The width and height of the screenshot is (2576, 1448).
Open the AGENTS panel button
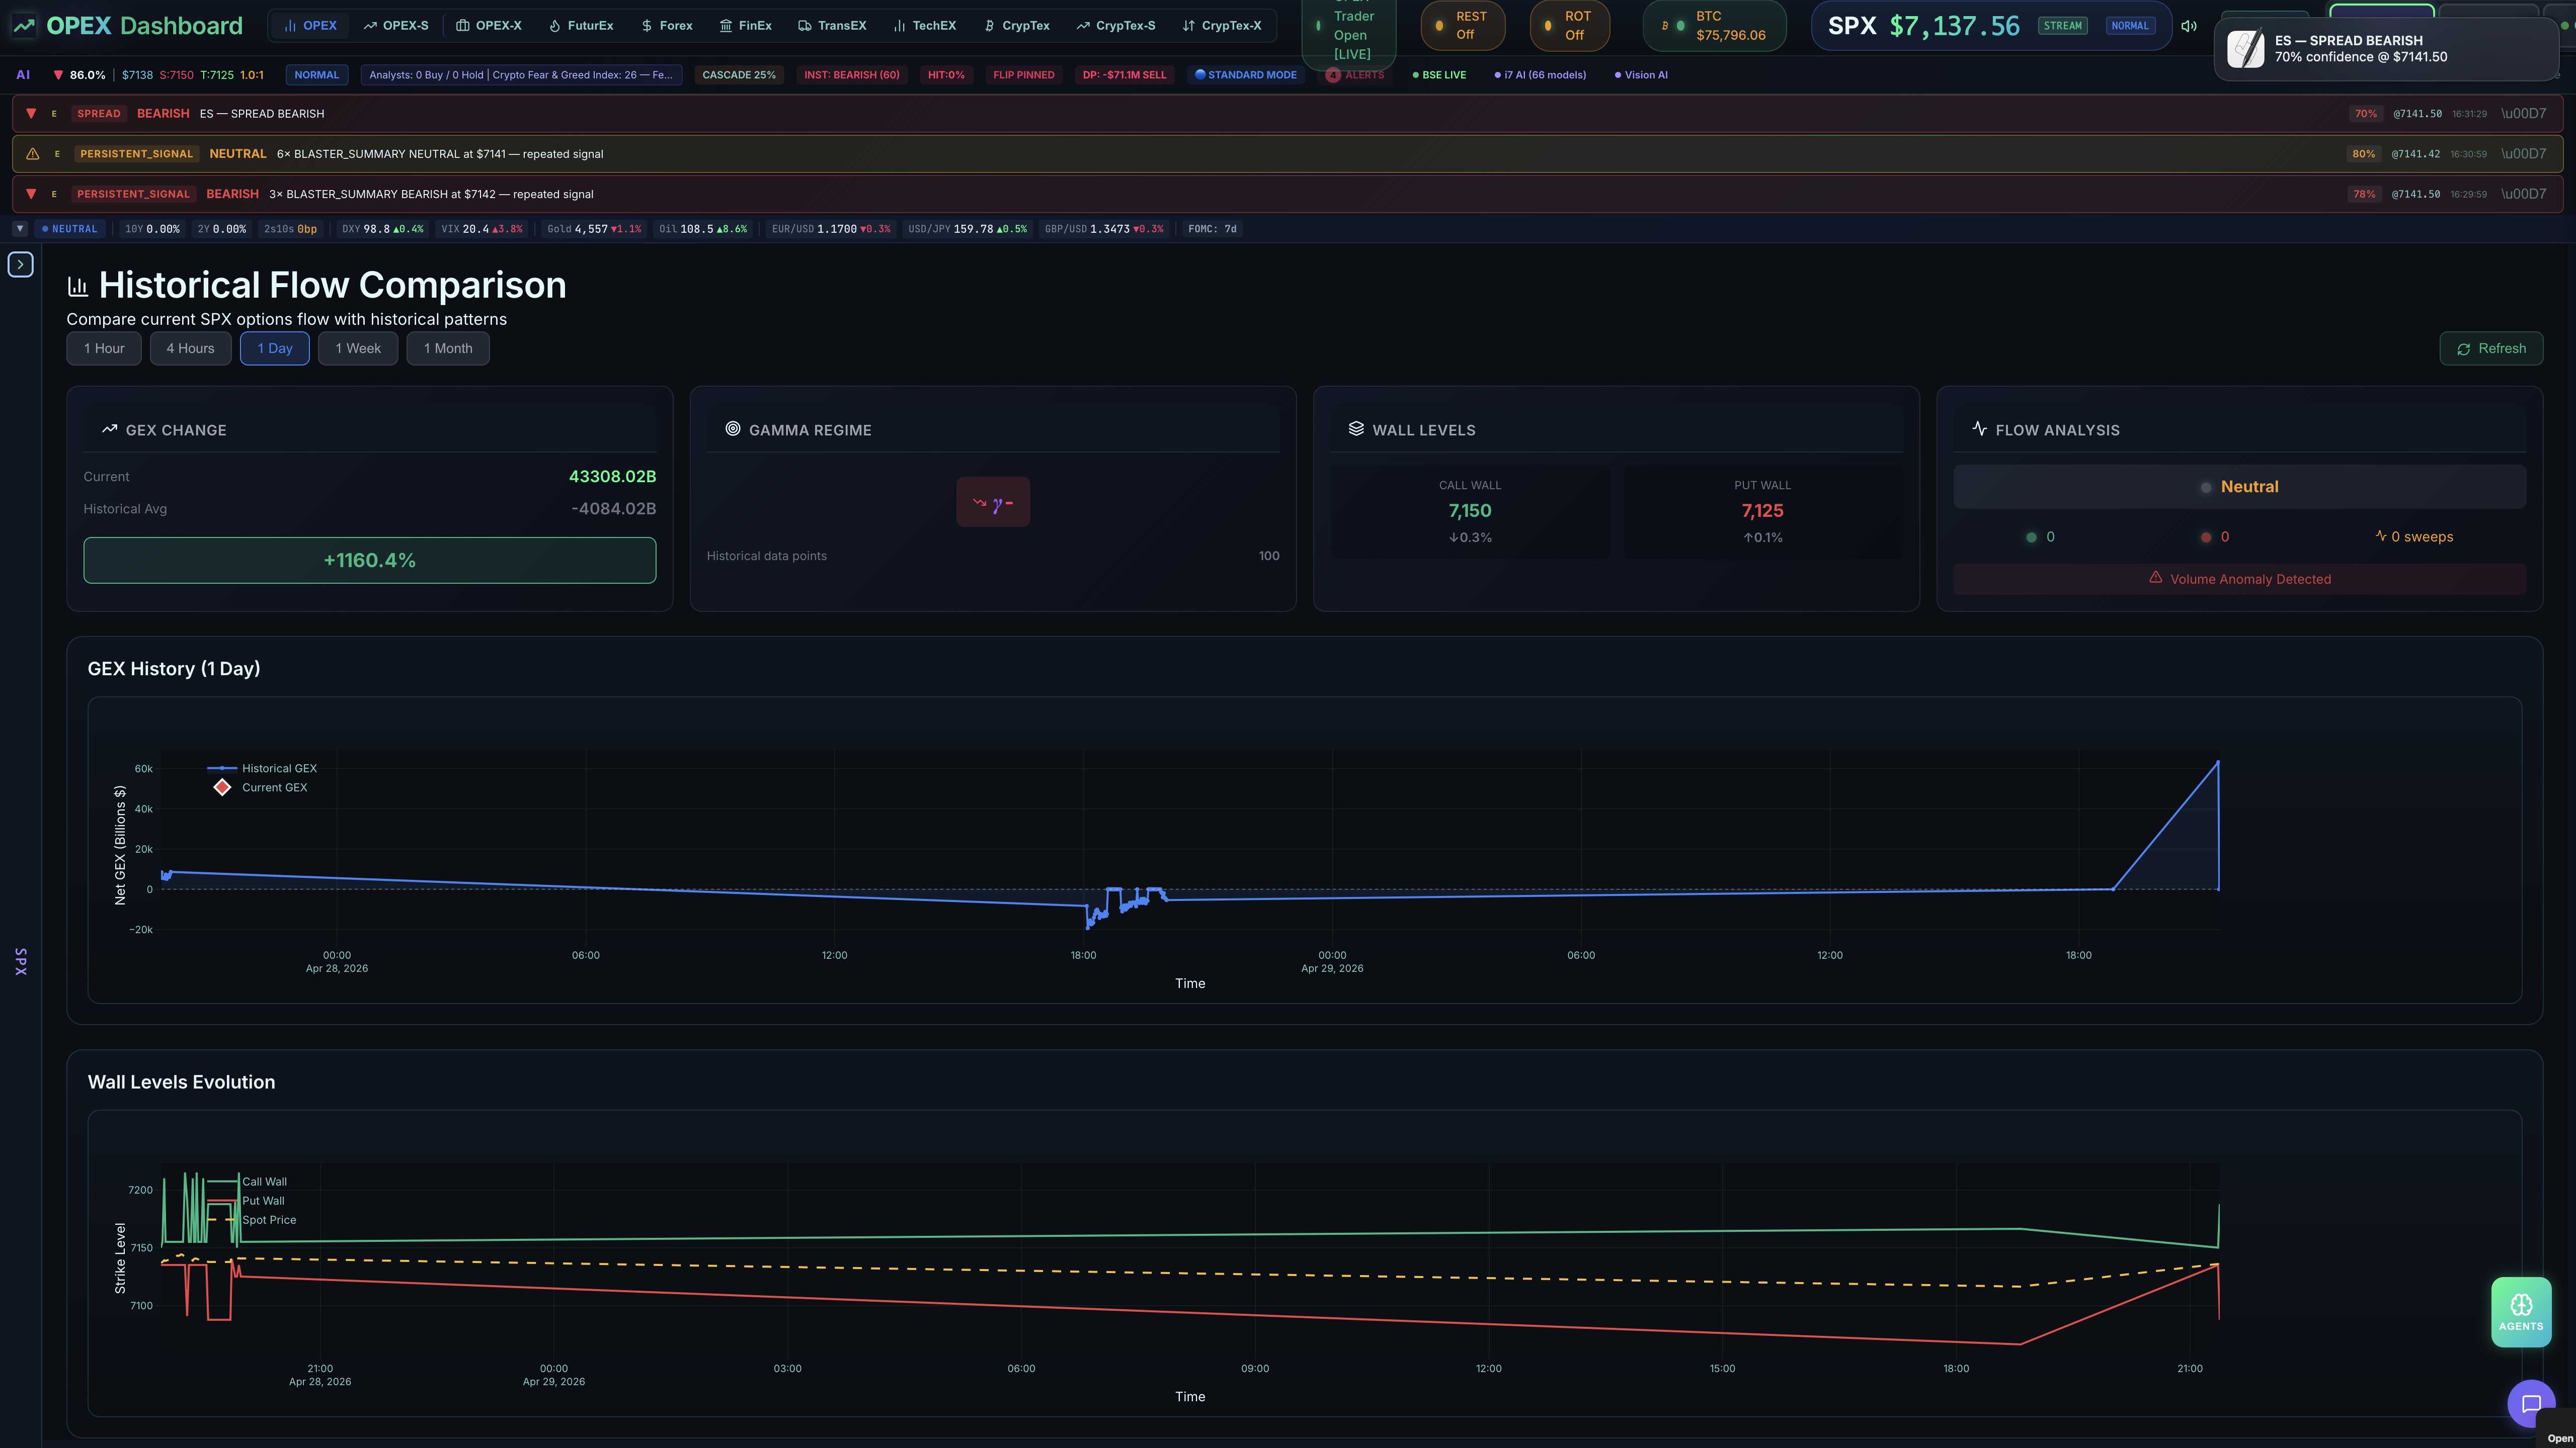point(2521,1312)
